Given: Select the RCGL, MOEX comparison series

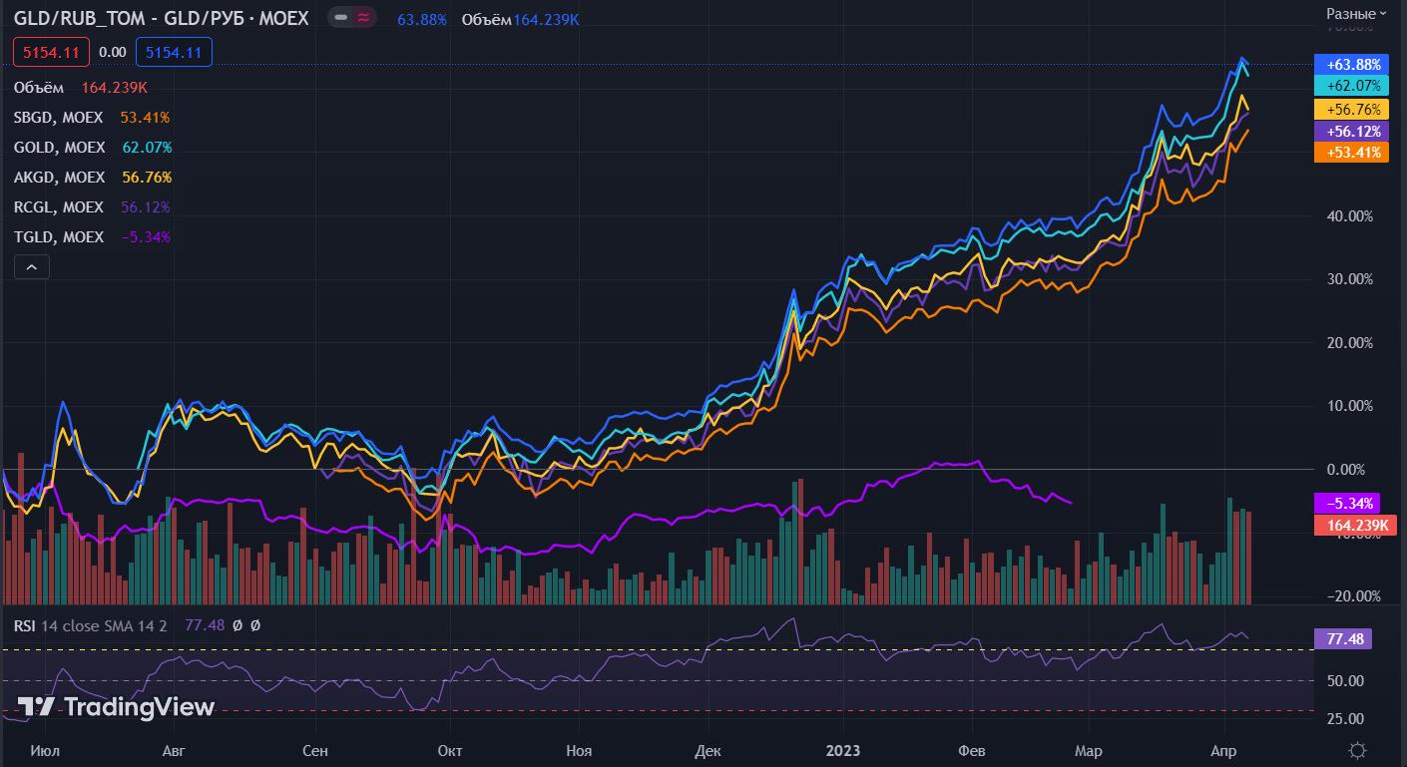Looking at the screenshot, I should click(58, 207).
